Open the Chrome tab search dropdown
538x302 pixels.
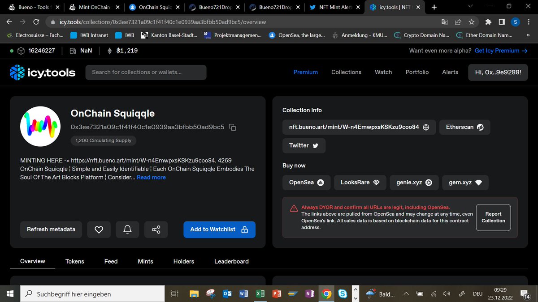coord(470,7)
